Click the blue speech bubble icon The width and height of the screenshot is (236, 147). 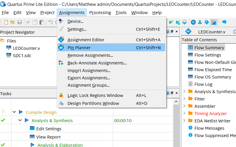click(224, 22)
